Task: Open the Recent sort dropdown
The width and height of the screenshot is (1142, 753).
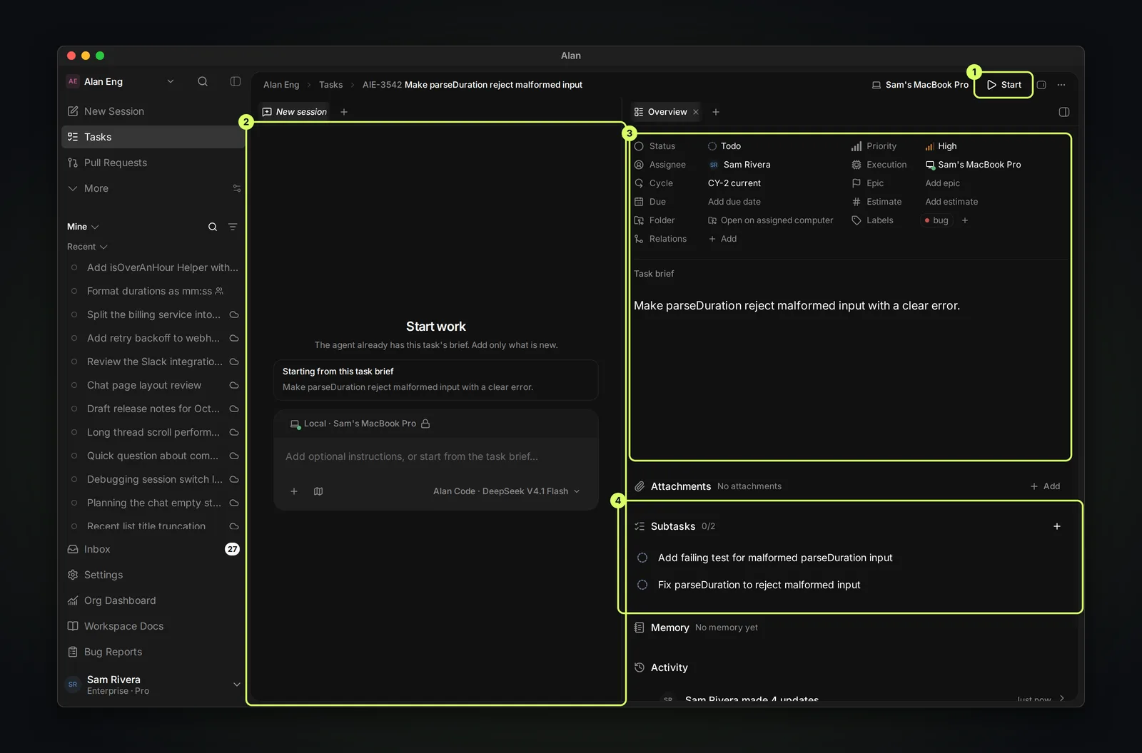Action: [x=87, y=247]
